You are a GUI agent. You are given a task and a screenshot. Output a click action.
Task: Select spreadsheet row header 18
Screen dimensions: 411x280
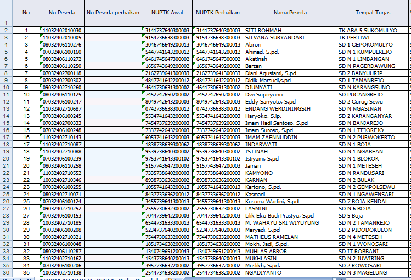[x=6, y=145]
